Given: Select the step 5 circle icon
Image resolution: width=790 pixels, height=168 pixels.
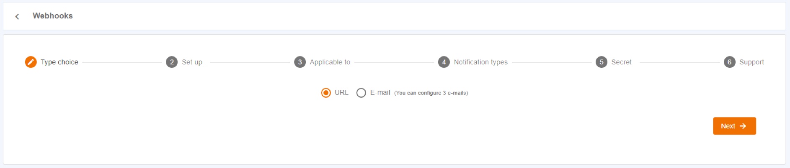Looking at the screenshot, I should click(602, 62).
